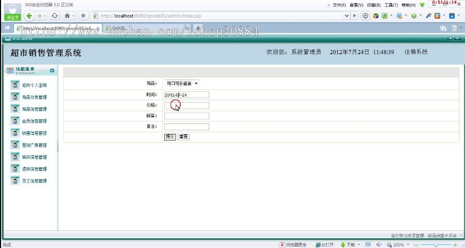Click the favorites star icon
This screenshot has height=248, width=465.
coord(83,16)
